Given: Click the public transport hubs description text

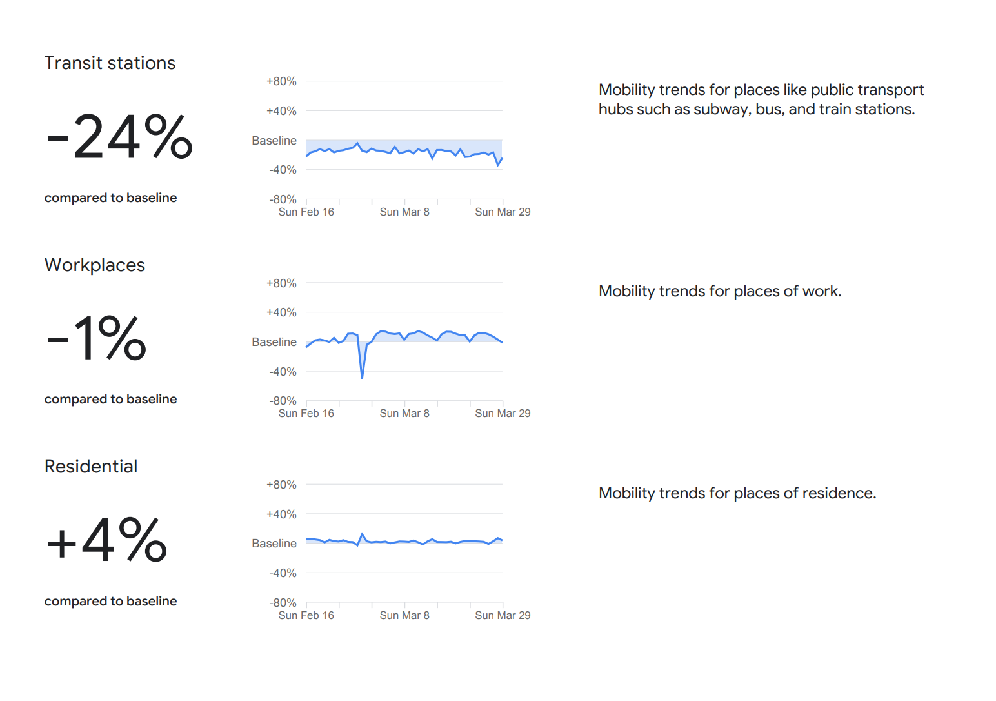Looking at the screenshot, I should click(760, 99).
